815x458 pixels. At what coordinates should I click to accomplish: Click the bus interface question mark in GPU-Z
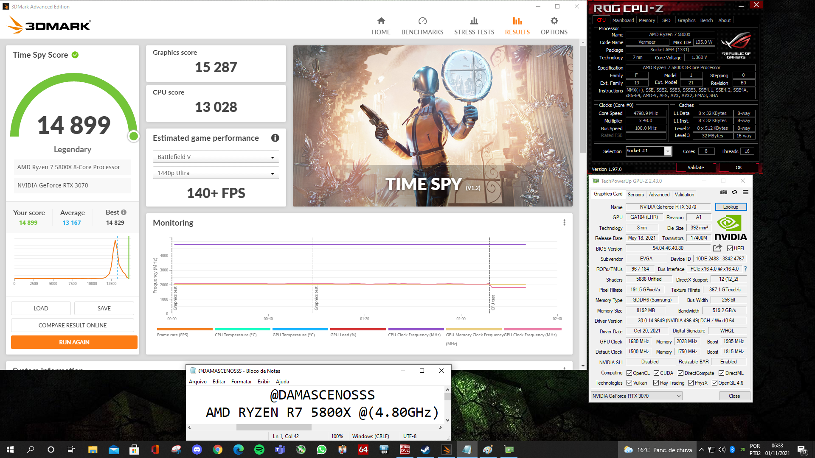click(x=745, y=269)
